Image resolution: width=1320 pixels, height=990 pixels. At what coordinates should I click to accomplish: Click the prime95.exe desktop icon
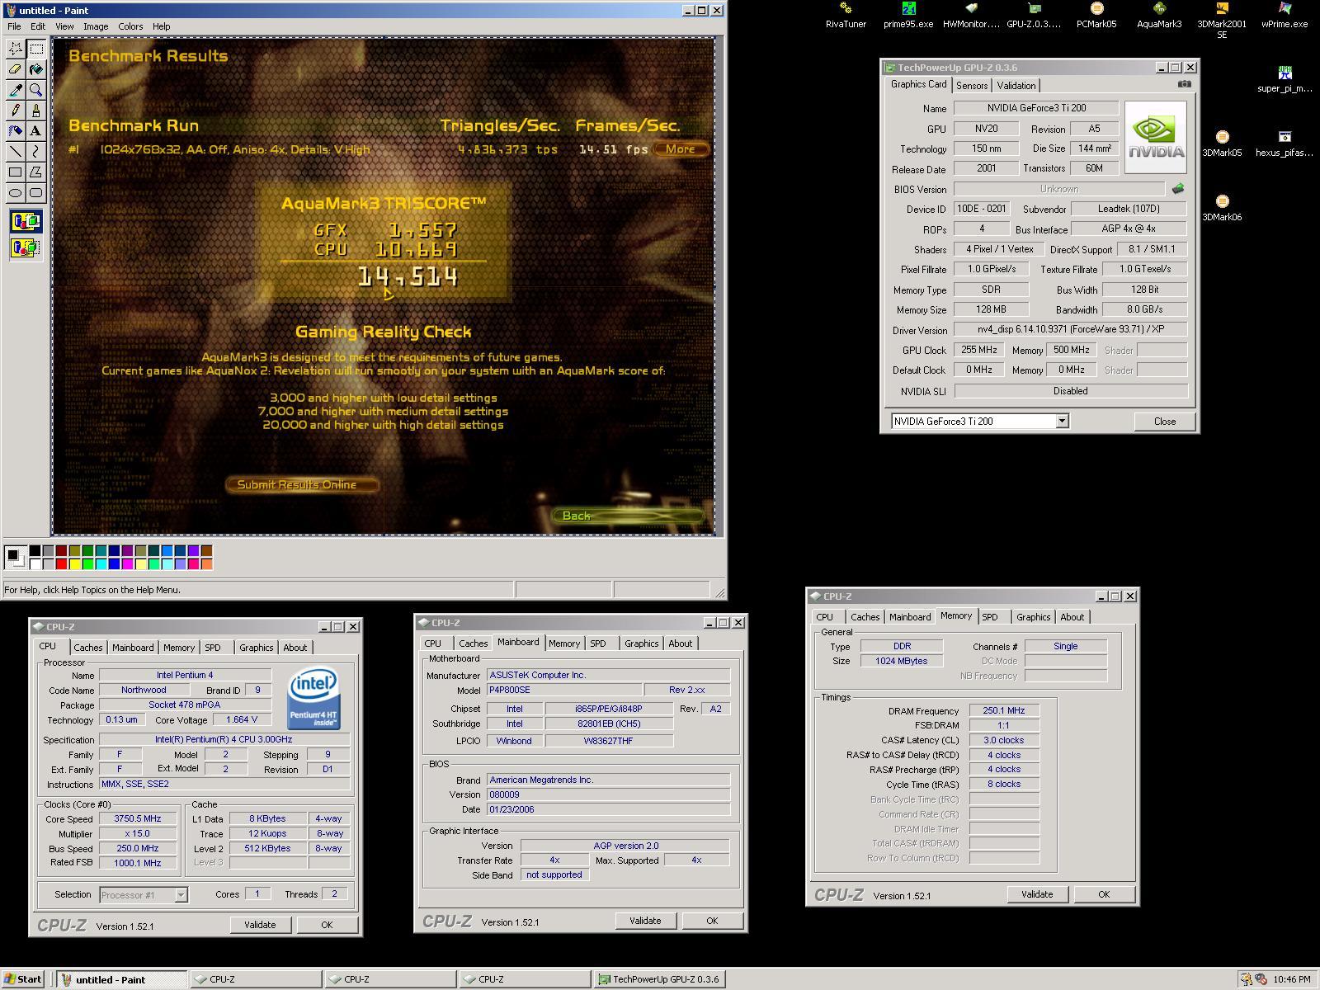[x=908, y=15]
